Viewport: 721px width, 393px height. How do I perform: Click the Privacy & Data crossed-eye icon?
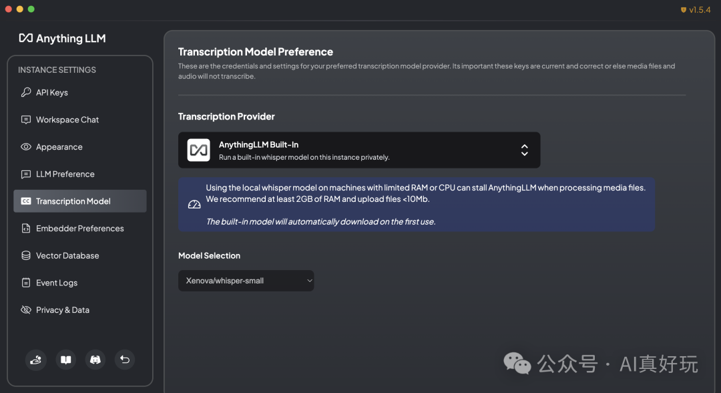pyautogui.click(x=26, y=310)
